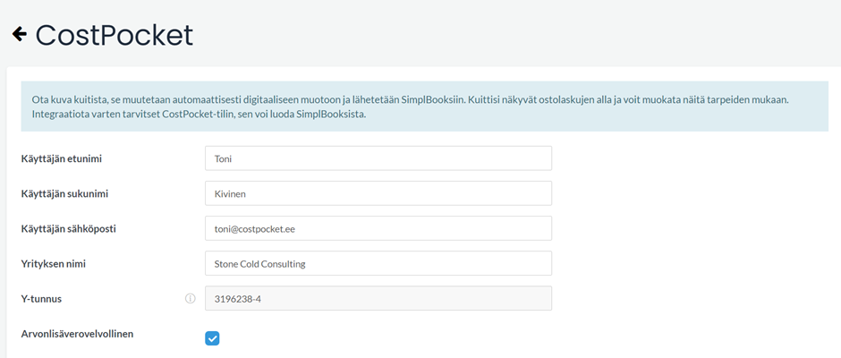
Task: Open the info icon next to Y-tunnus
Action: click(x=190, y=298)
